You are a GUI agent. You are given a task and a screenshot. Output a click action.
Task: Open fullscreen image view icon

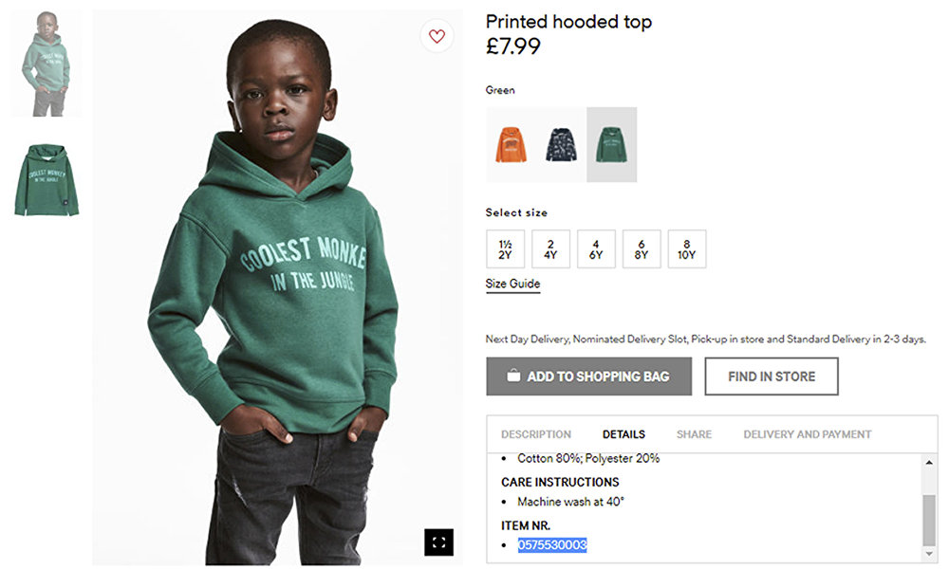pyautogui.click(x=438, y=542)
